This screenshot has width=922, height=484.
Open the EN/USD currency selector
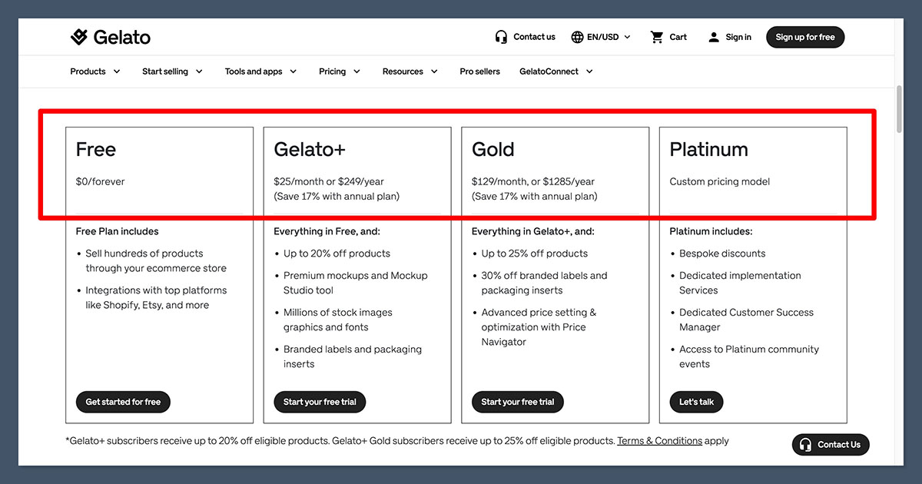pos(601,36)
